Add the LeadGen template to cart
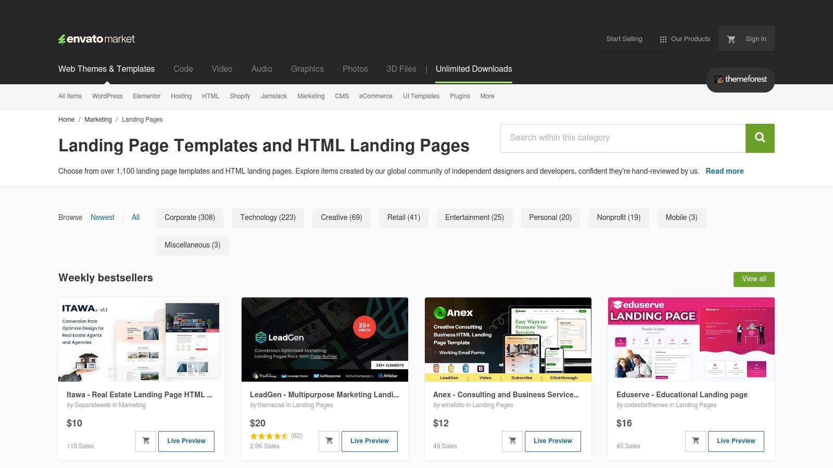Viewport: 833px width, 468px height. tap(329, 440)
